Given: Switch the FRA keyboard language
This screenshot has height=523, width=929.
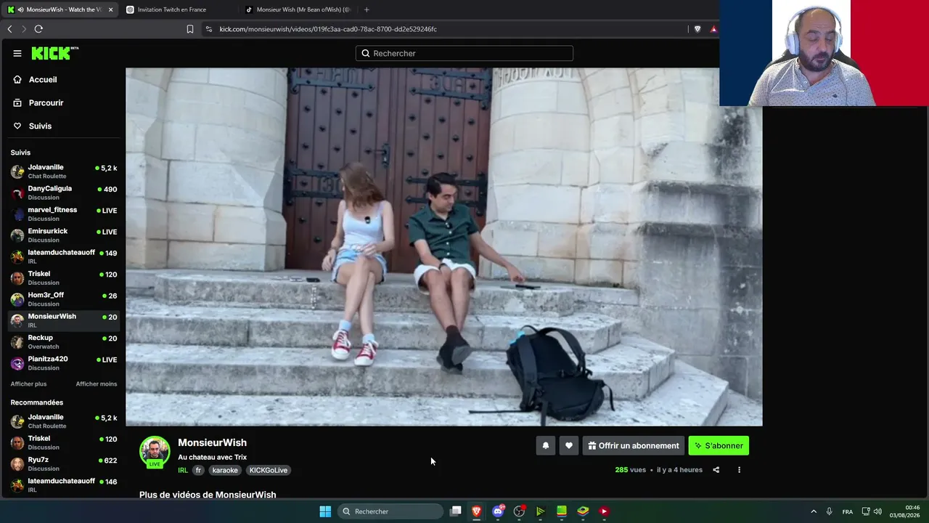Looking at the screenshot, I should (848, 511).
